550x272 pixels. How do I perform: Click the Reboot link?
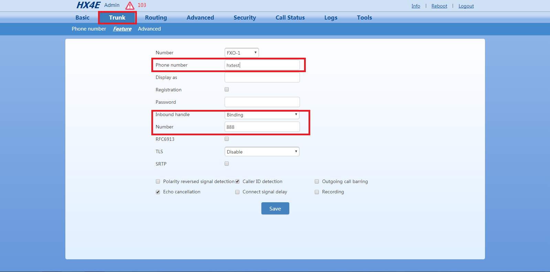tap(439, 6)
